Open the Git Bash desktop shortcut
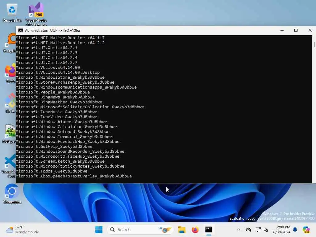Viewport: 316px width, 237px height. [x=10, y=103]
